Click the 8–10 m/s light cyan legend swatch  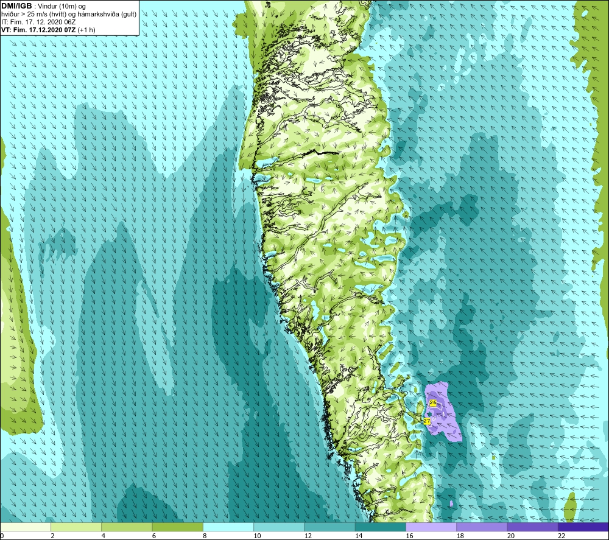(228, 527)
